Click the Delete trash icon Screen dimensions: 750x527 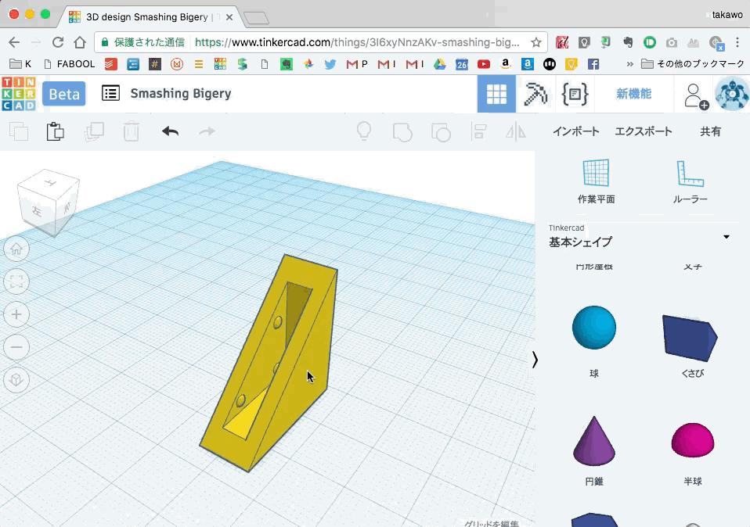[131, 131]
